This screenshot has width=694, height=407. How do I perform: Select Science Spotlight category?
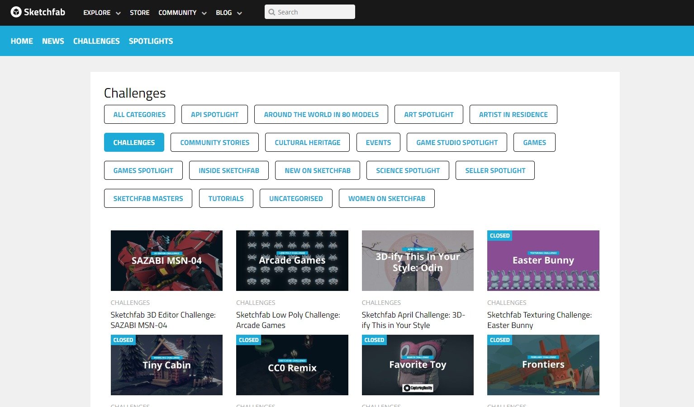tap(408, 170)
